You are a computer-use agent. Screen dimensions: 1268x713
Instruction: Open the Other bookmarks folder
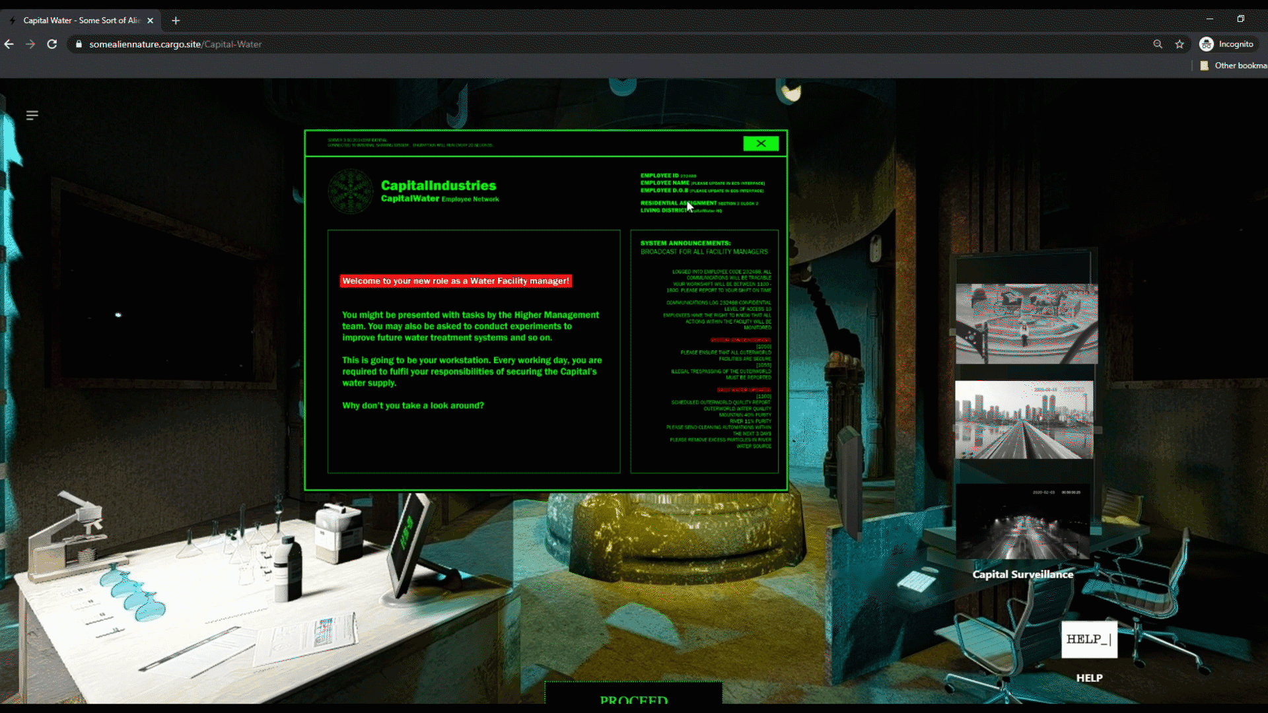1234,65
